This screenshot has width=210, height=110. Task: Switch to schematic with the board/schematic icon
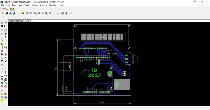coord(14,13)
